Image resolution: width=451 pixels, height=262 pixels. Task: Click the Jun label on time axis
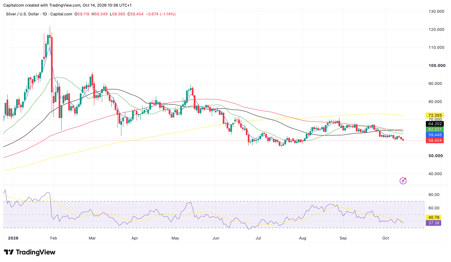click(x=216, y=238)
